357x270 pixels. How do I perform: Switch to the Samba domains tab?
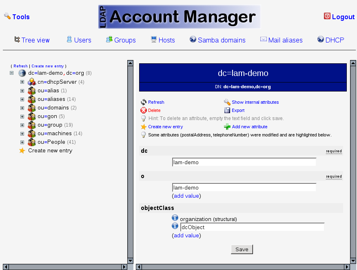click(x=217, y=40)
